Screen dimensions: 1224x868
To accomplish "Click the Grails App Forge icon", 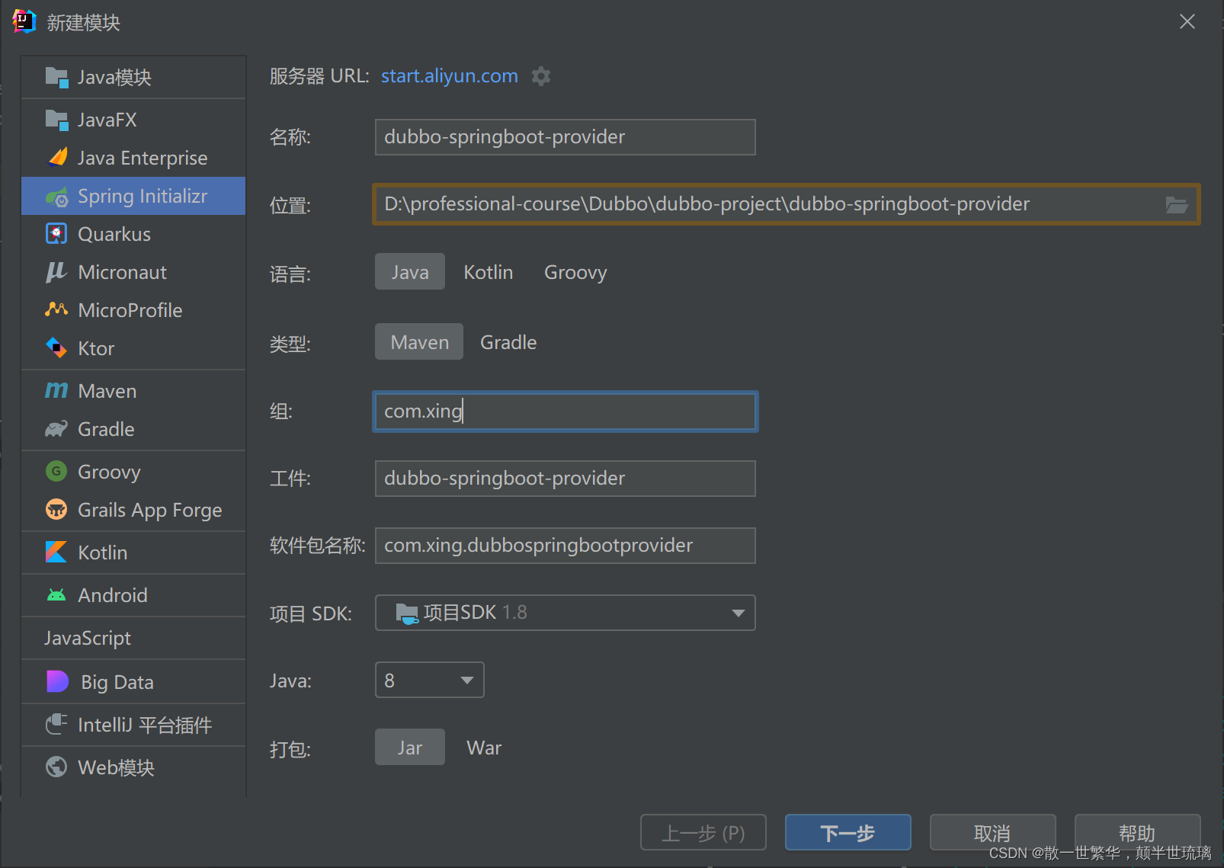I will (x=56, y=510).
